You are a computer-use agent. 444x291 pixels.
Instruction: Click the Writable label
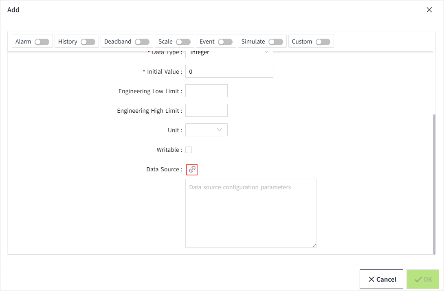tap(169, 150)
